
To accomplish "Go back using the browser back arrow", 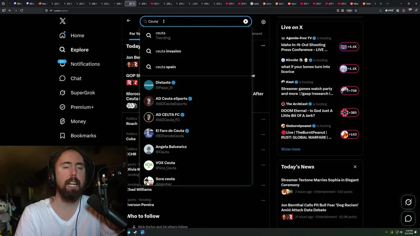I will point(10,10).
